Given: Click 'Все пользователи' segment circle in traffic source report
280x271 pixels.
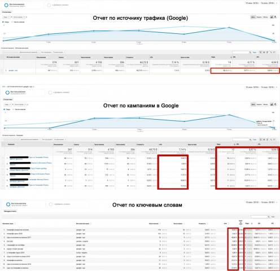Looking at the screenshot, I should [6, 5].
